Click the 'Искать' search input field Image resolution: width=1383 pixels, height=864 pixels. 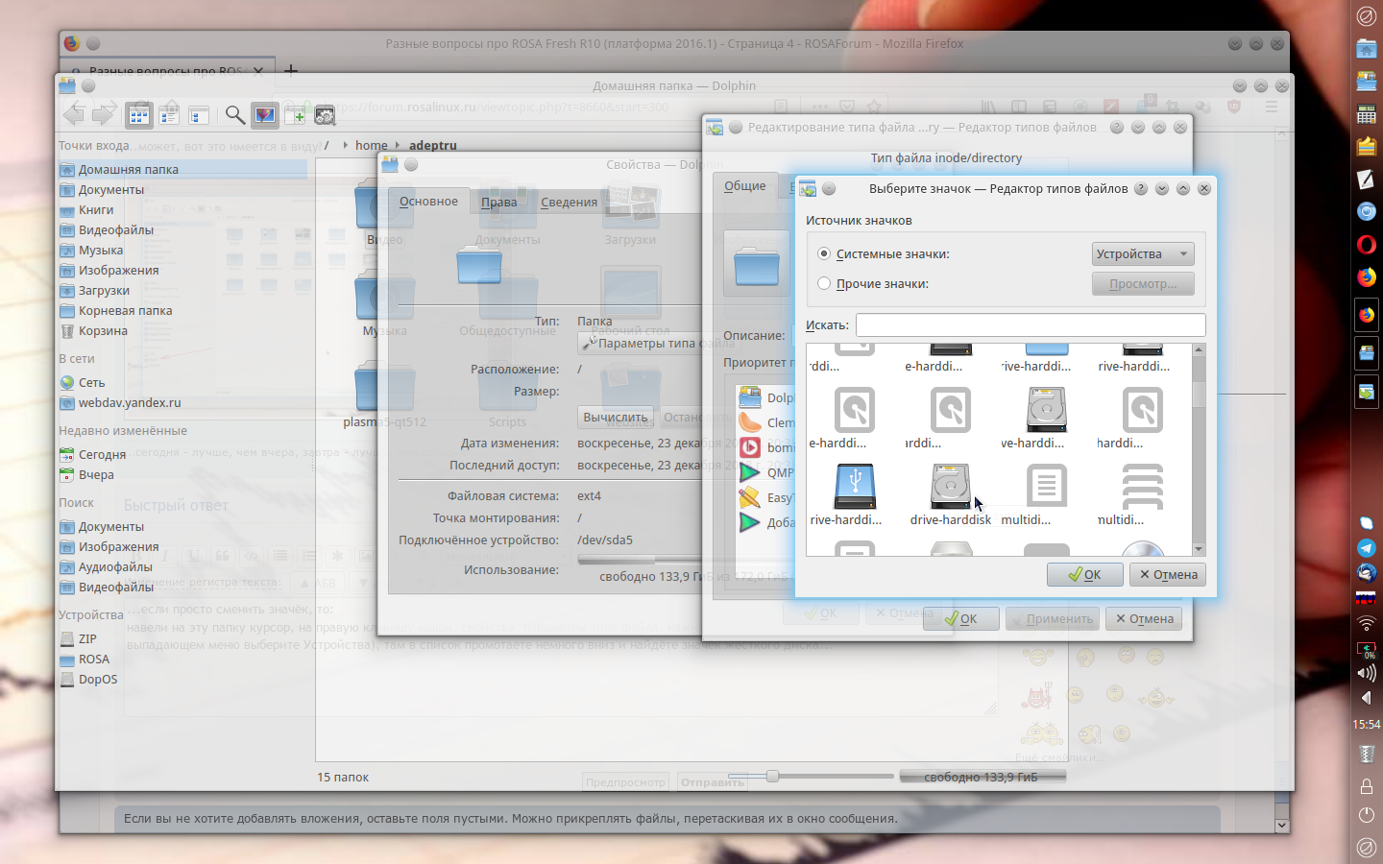click(1030, 325)
